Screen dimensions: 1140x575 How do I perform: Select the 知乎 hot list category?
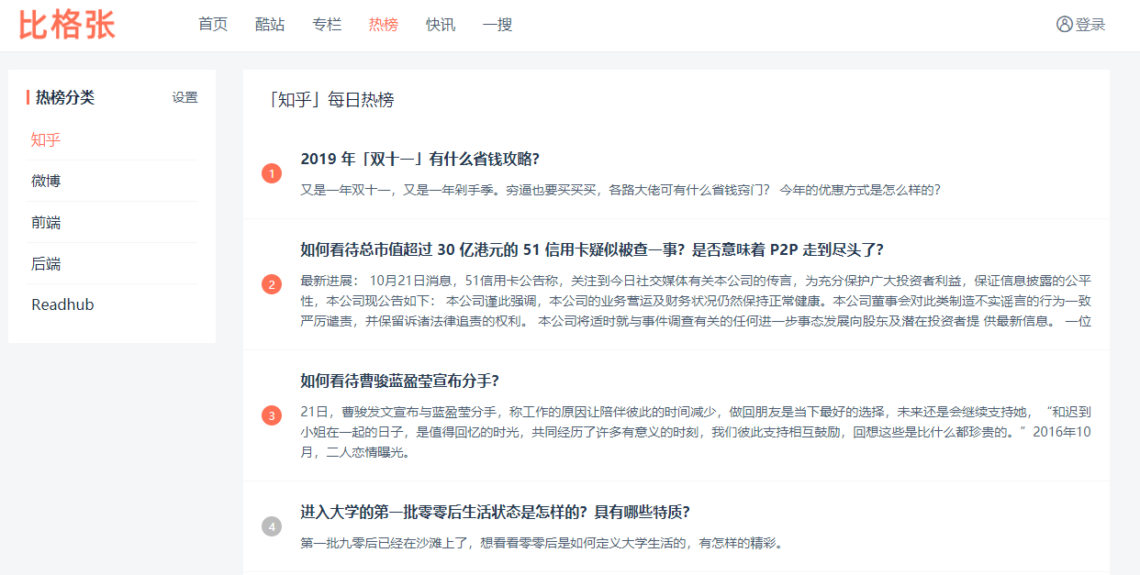46,139
